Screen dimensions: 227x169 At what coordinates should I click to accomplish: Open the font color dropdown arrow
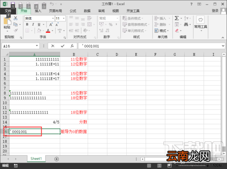(53, 31)
